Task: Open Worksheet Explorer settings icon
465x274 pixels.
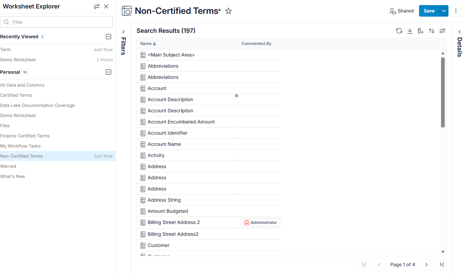Action: click(x=97, y=6)
